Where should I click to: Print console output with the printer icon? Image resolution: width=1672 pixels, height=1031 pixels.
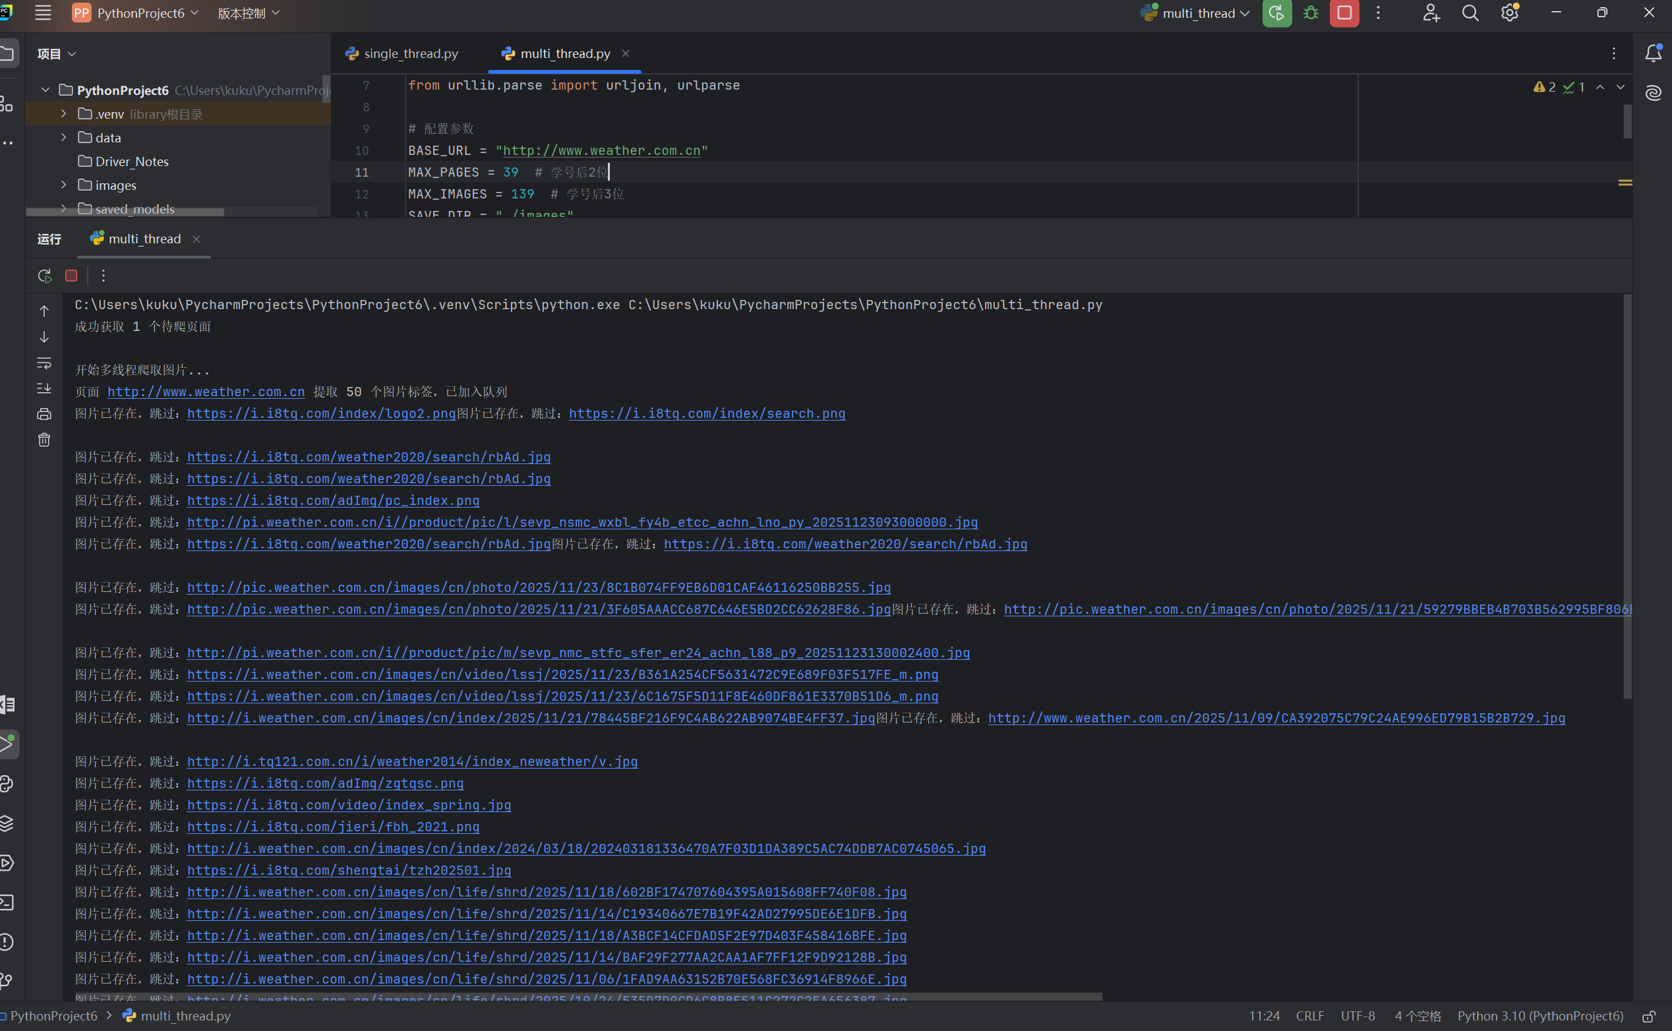44,414
